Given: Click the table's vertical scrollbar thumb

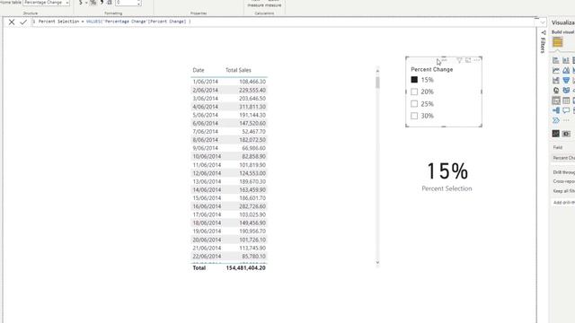Looking at the screenshot, I should pyautogui.click(x=377, y=83).
